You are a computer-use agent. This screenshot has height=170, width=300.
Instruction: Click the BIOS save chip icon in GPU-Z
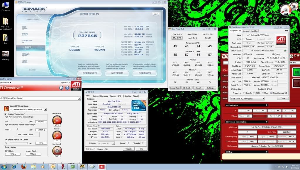pos(285,51)
